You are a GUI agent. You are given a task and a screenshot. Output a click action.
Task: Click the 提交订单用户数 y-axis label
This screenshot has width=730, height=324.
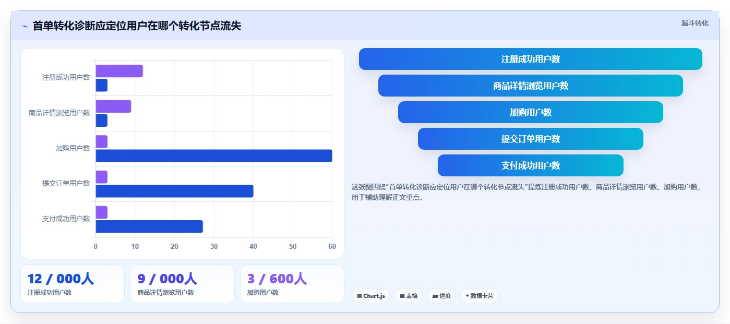[x=66, y=183]
